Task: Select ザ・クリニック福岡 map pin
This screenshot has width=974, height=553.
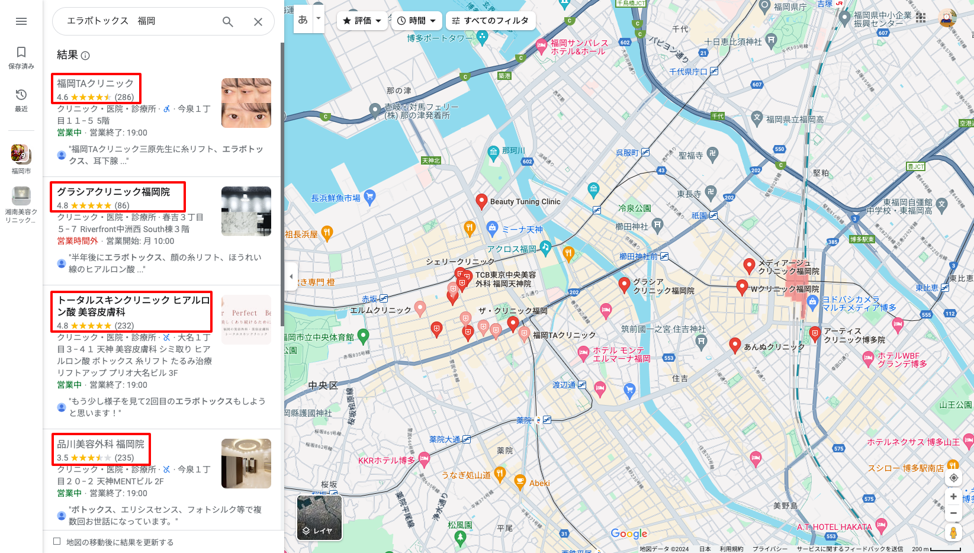Action: (x=513, y=323)
